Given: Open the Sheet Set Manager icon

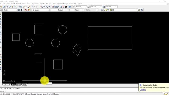Looking at the screenshot, I should (61, 7).
